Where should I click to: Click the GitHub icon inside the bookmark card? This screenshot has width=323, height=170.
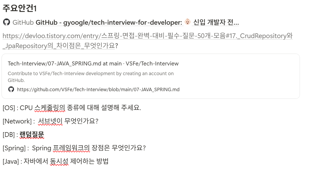(11, 89)
